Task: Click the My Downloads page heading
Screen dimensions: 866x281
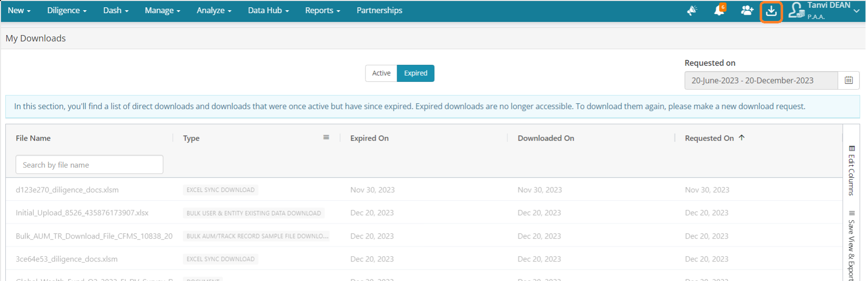Action: (x=36, y=38)
